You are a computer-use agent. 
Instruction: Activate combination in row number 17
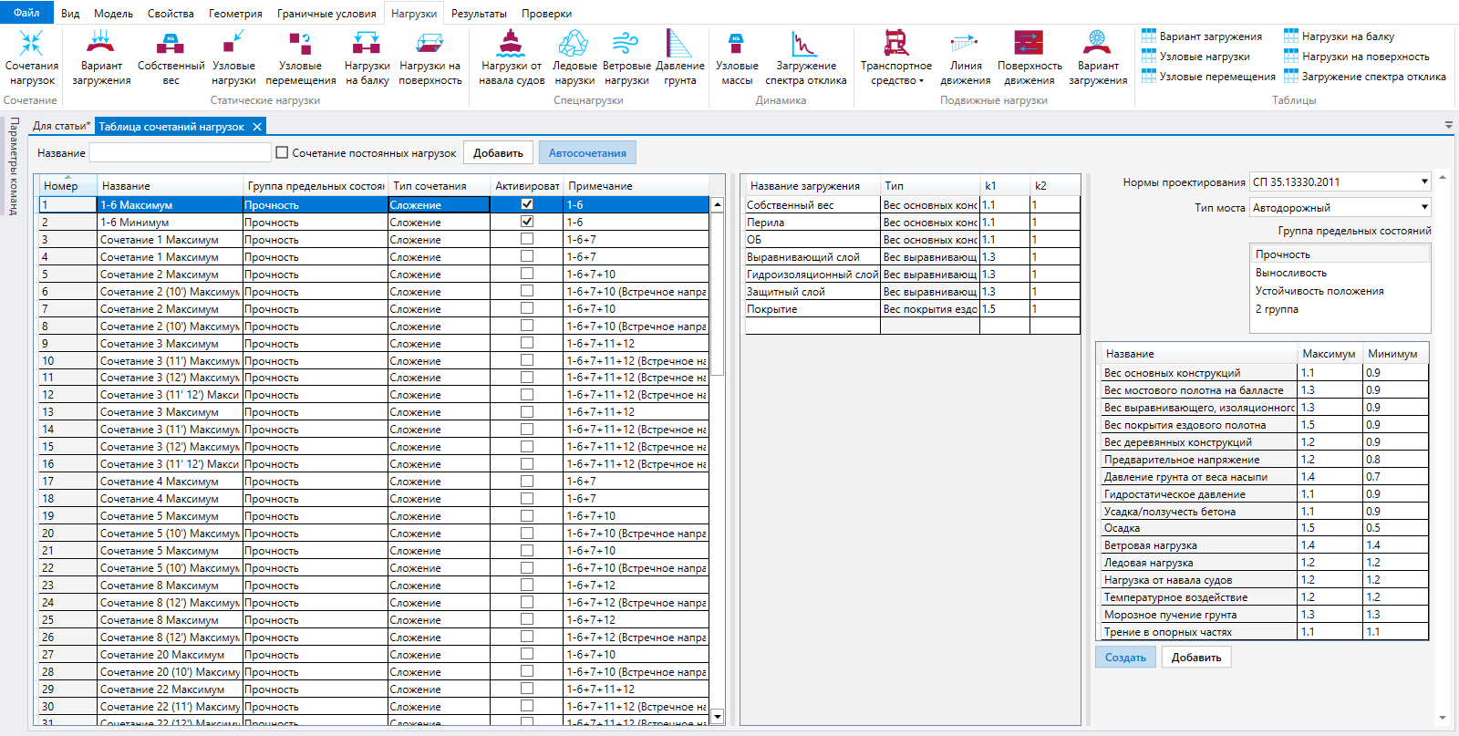click(527, 481)
